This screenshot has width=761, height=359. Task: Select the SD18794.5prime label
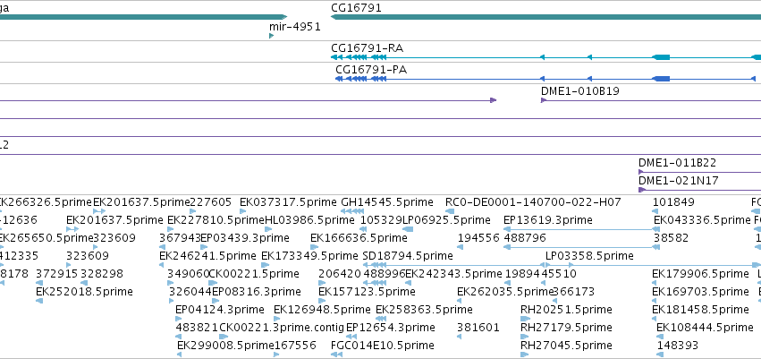click(408, 255)
